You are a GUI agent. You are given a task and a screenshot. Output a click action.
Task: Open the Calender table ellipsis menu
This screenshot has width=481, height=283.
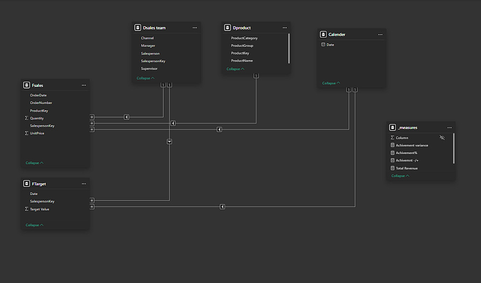[380, 34]
